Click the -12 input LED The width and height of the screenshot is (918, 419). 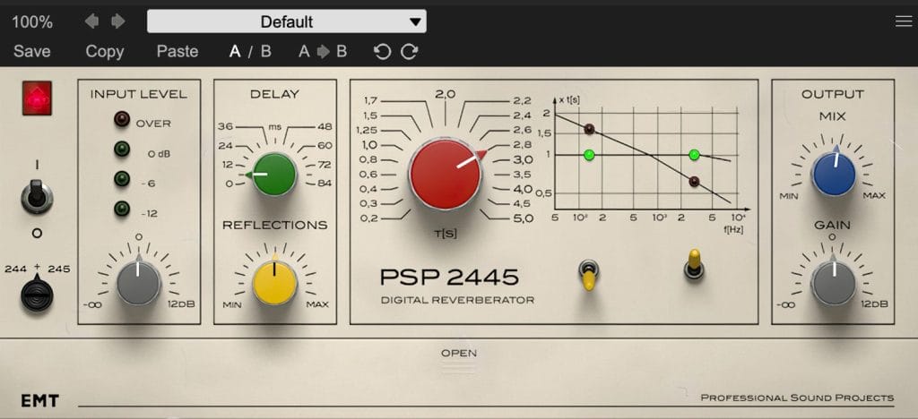[x=122, y=208]
